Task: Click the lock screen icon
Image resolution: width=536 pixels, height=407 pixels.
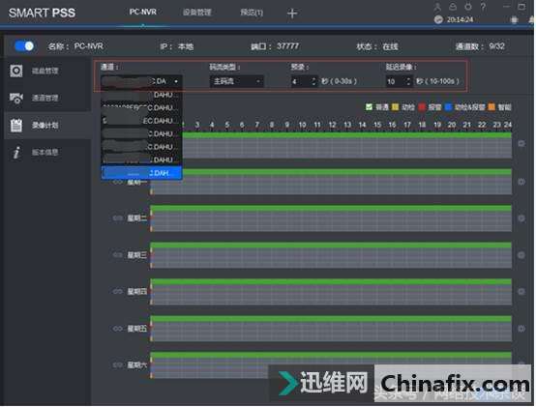Action: click(453, 7)
